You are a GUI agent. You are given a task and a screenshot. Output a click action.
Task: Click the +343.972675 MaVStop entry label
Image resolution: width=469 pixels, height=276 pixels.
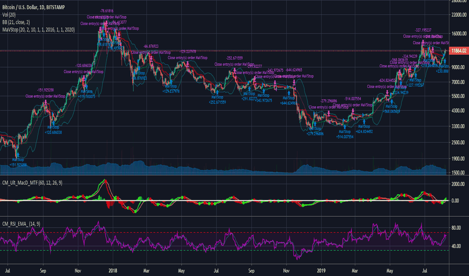(x=264, y=100)
